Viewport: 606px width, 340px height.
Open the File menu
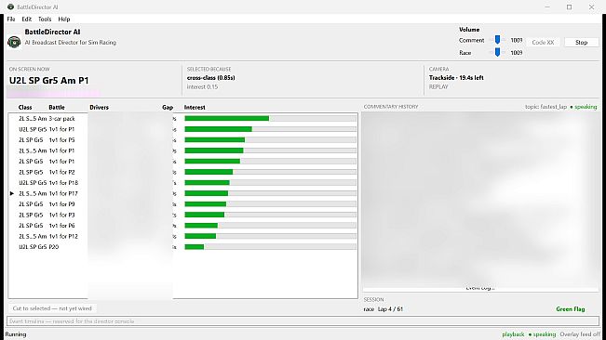[x=11, y=19]
